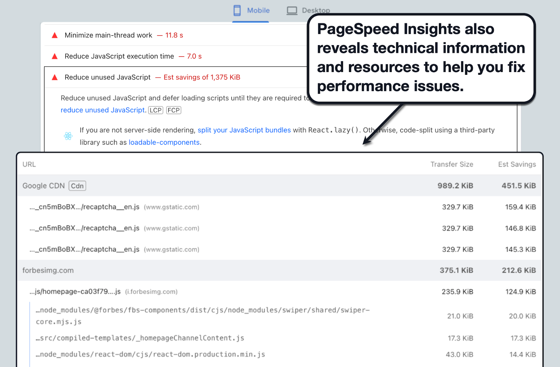Select the forbesimg.com group row
The height and width of the screenshot is (367, 560).
pyautogui.click(x=279, y=270)
